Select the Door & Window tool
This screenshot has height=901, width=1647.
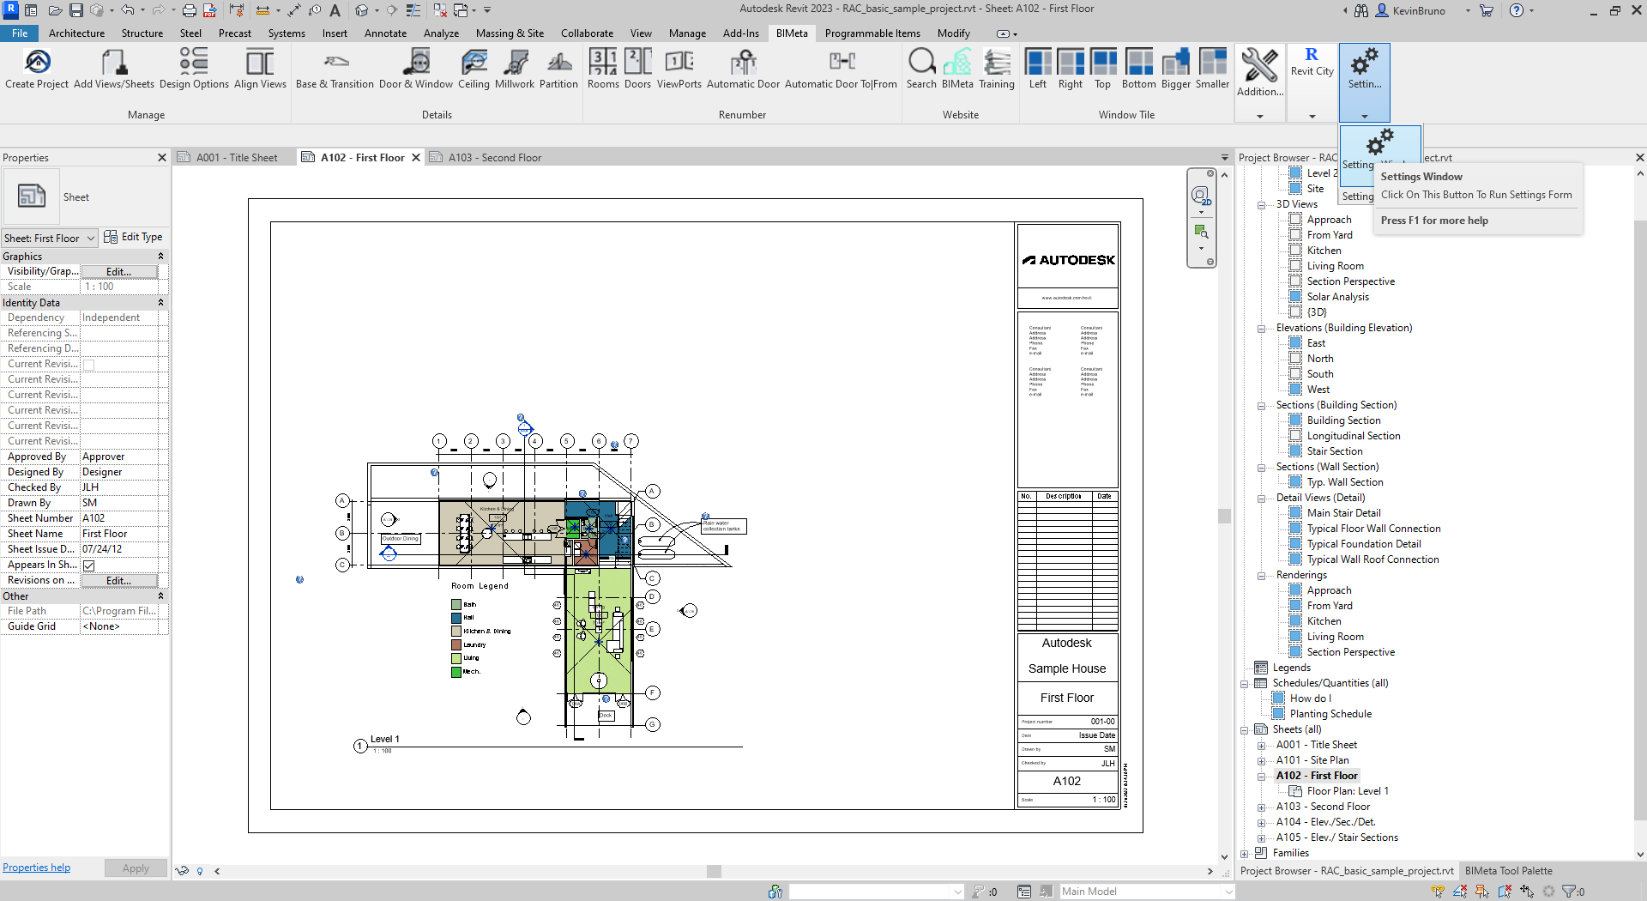pos(416,69)
